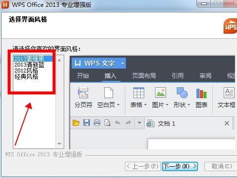Expand the 形状 dropdown arrow
237x178 pixels.
(189, 105)
